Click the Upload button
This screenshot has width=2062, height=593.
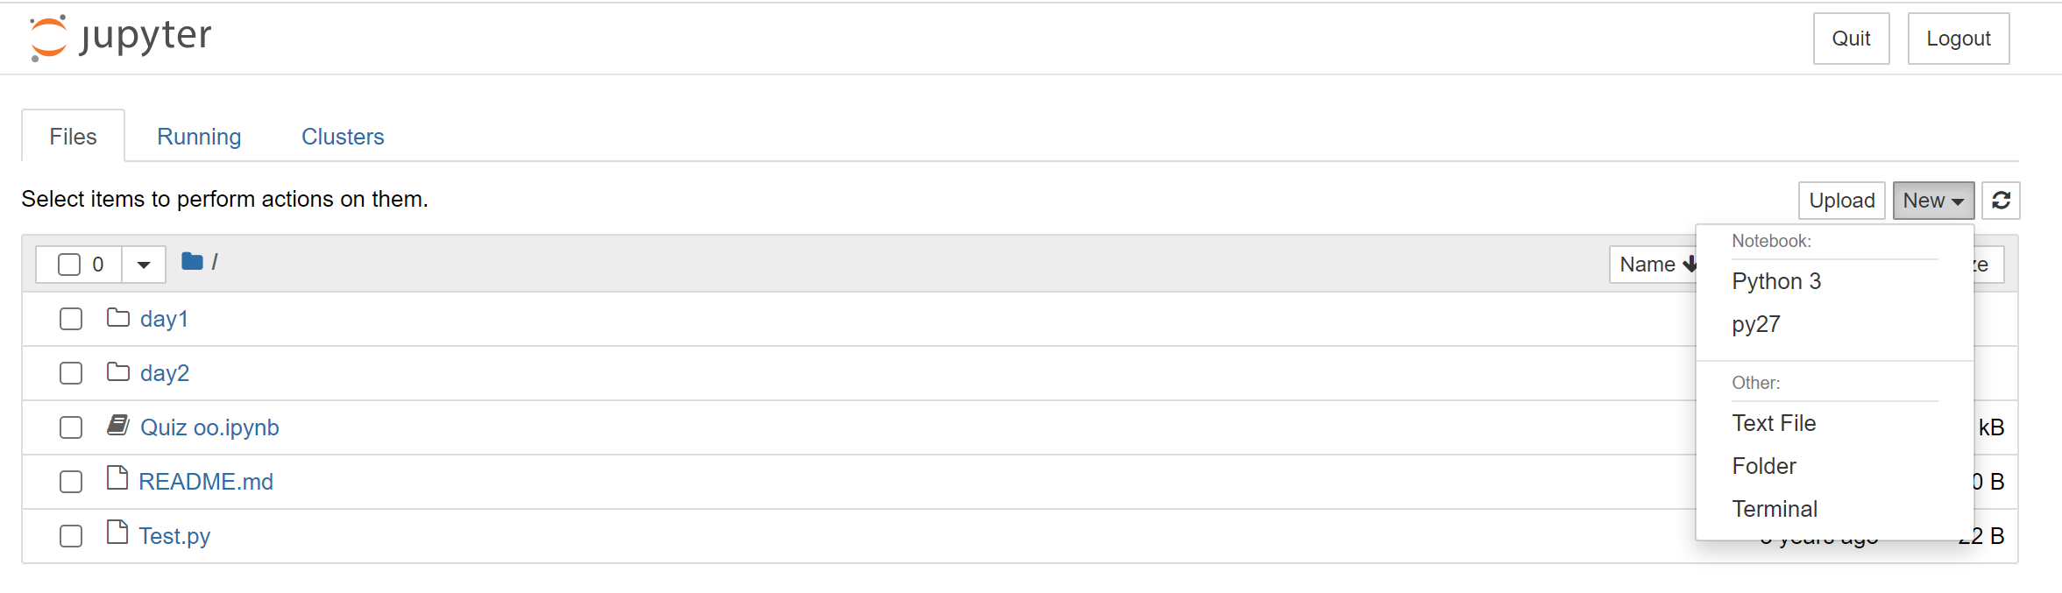pos(1841,201)
